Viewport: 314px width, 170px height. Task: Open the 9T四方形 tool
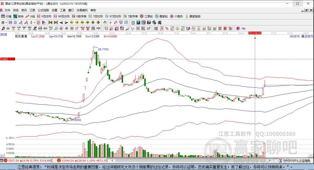point(113,16)
